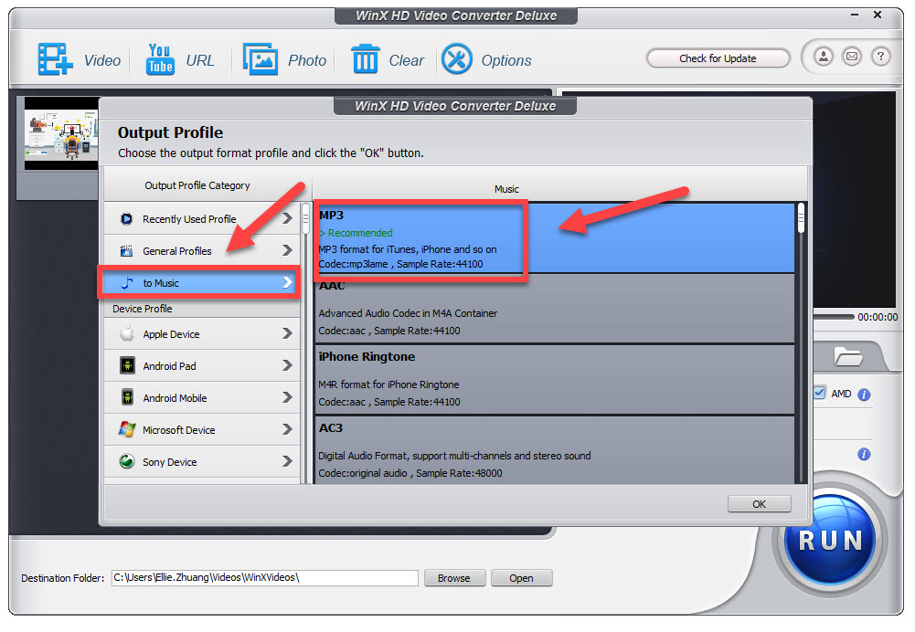915x632 pixels.
Task: Select the AAC music profile
Action: [554, 308]
